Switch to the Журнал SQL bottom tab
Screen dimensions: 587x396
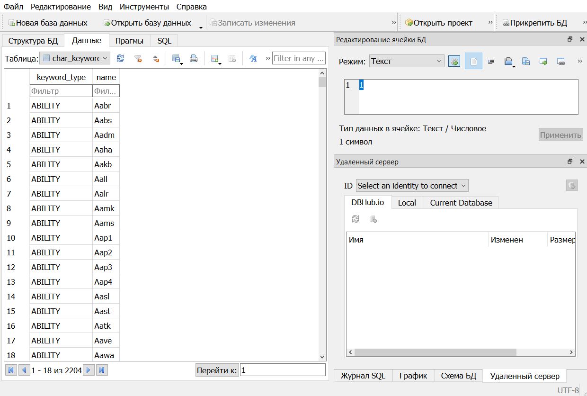coord(363,376)
